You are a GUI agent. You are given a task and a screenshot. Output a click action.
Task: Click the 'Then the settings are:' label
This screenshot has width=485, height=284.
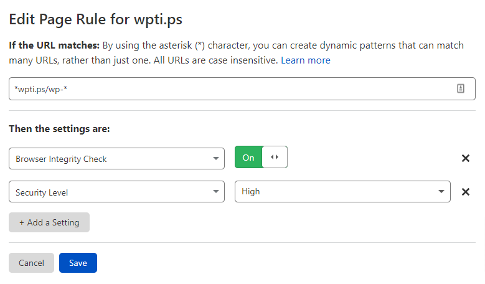[59, 129]
